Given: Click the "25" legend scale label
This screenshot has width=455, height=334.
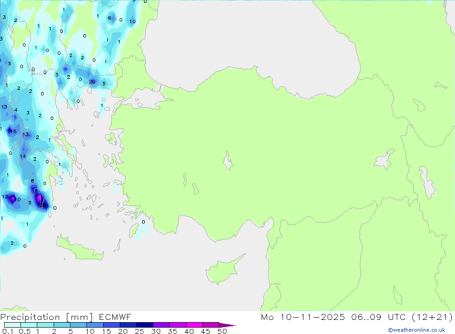Looking at the screenshot, I should [x=139, y=331].
